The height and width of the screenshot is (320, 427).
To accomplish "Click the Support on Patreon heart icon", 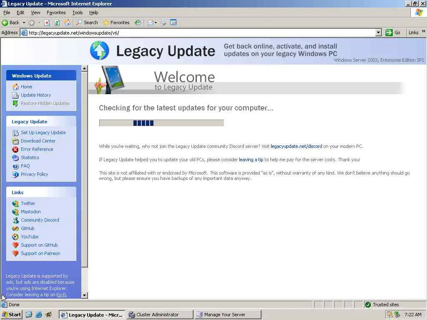I will pos(15,254).
